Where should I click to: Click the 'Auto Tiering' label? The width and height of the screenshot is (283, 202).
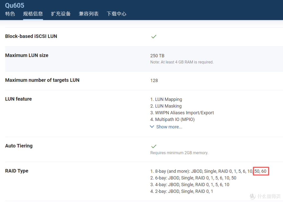[x=19, y=146]
